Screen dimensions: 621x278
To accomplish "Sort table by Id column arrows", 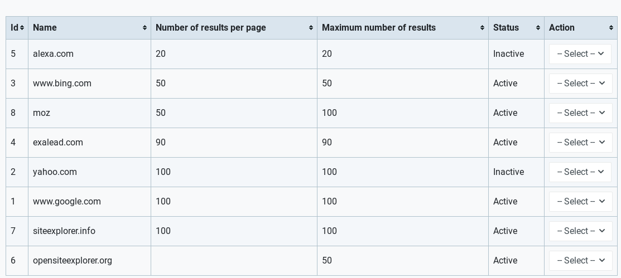I will pos(22,28).
